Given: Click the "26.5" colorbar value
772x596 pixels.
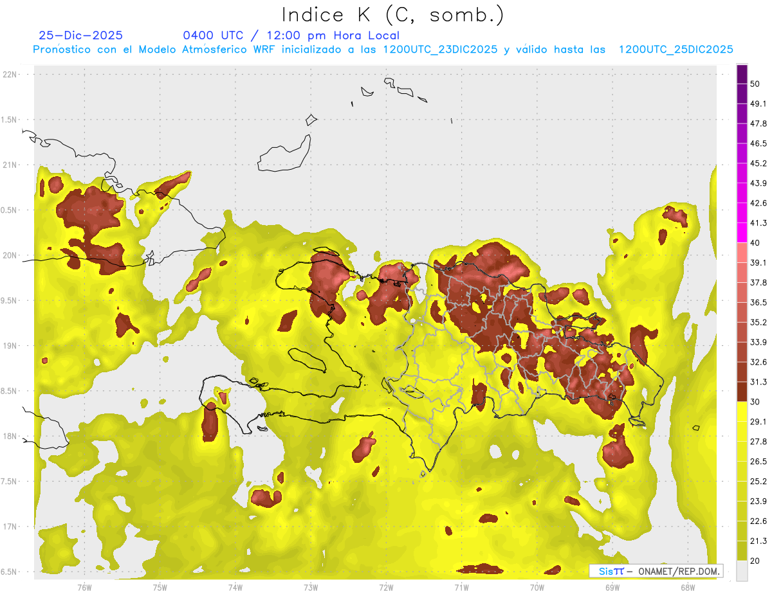Looking at the screenshot, I should click(x=758, y=462).
